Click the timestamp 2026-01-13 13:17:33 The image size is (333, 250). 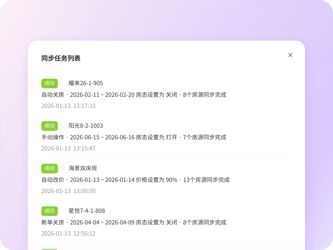tap(68, 106)
